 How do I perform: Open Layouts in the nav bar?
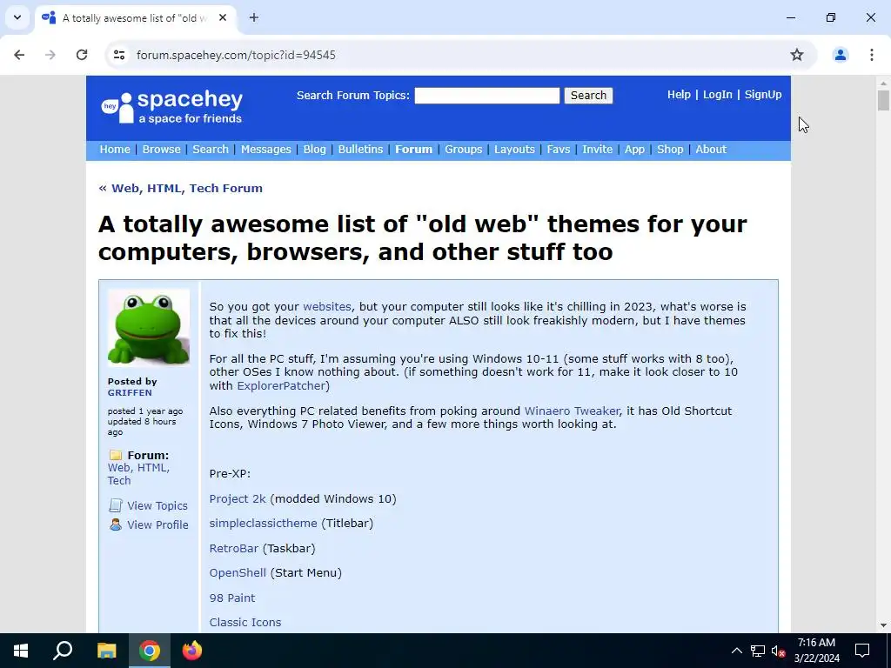[x=514, y=150]
